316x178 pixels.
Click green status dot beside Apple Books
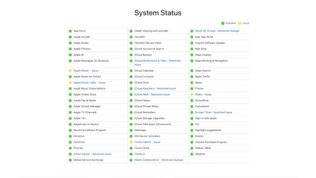click(x=70, y=43)
